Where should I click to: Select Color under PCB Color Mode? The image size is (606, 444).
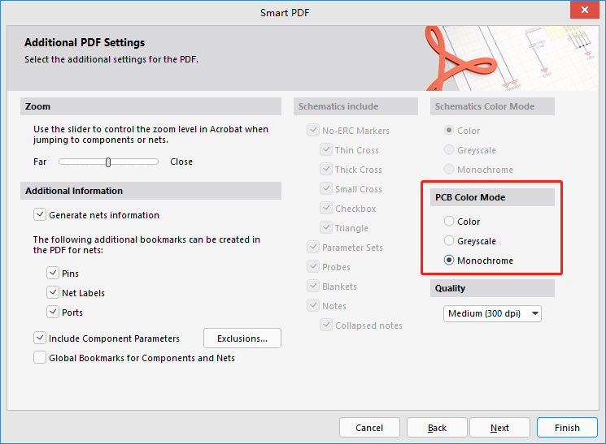pyautogui.click(x=449, y=222)
